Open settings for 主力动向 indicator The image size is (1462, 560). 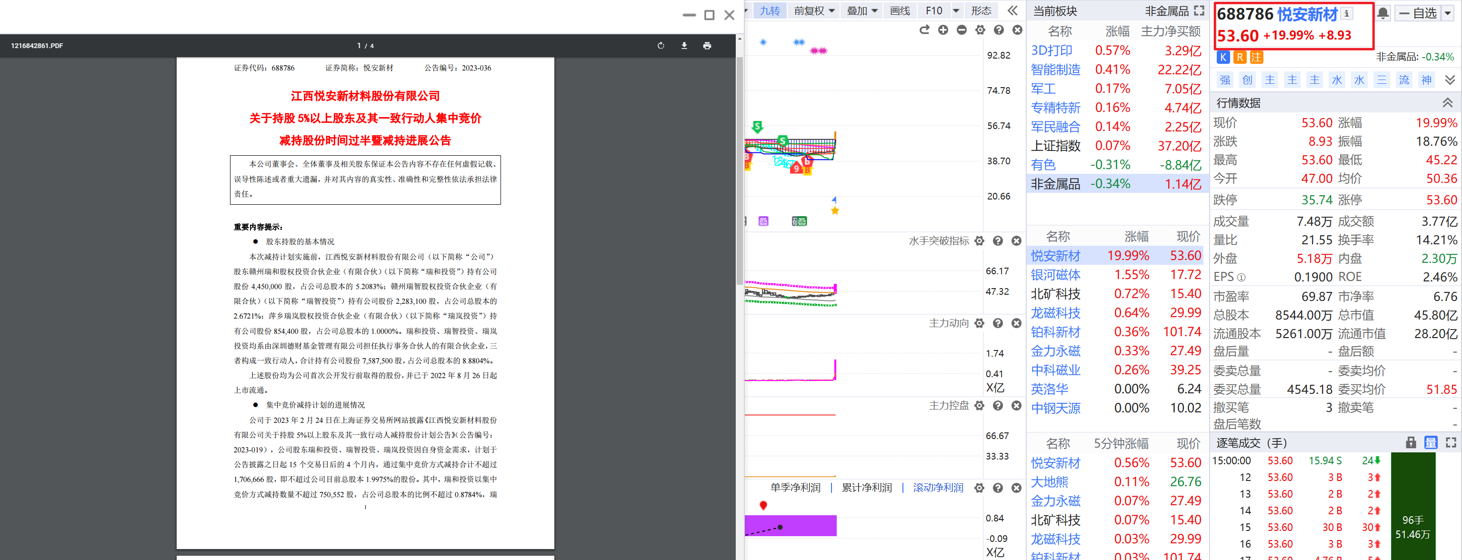979,323
